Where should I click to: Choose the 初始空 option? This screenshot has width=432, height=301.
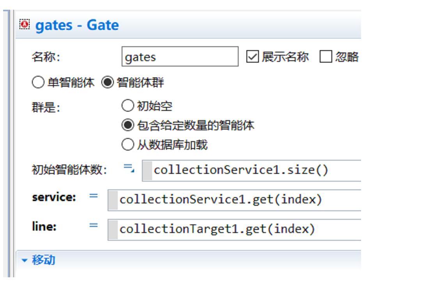click(x=127, y=105)
